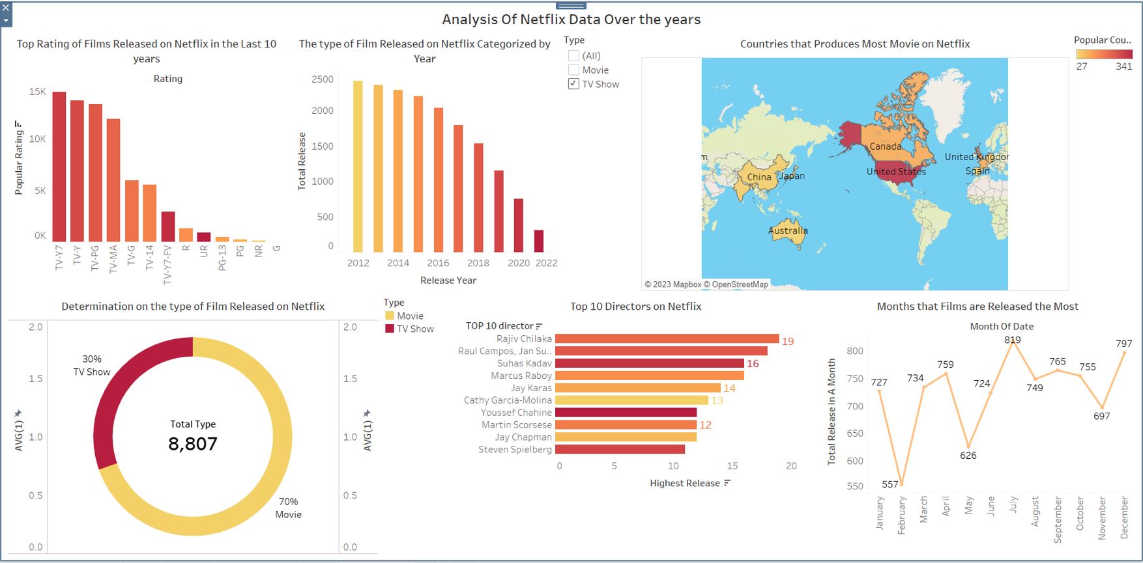1143x563 pixels.
Task: Click the Spain label on the map
Action: coord(977,171)
